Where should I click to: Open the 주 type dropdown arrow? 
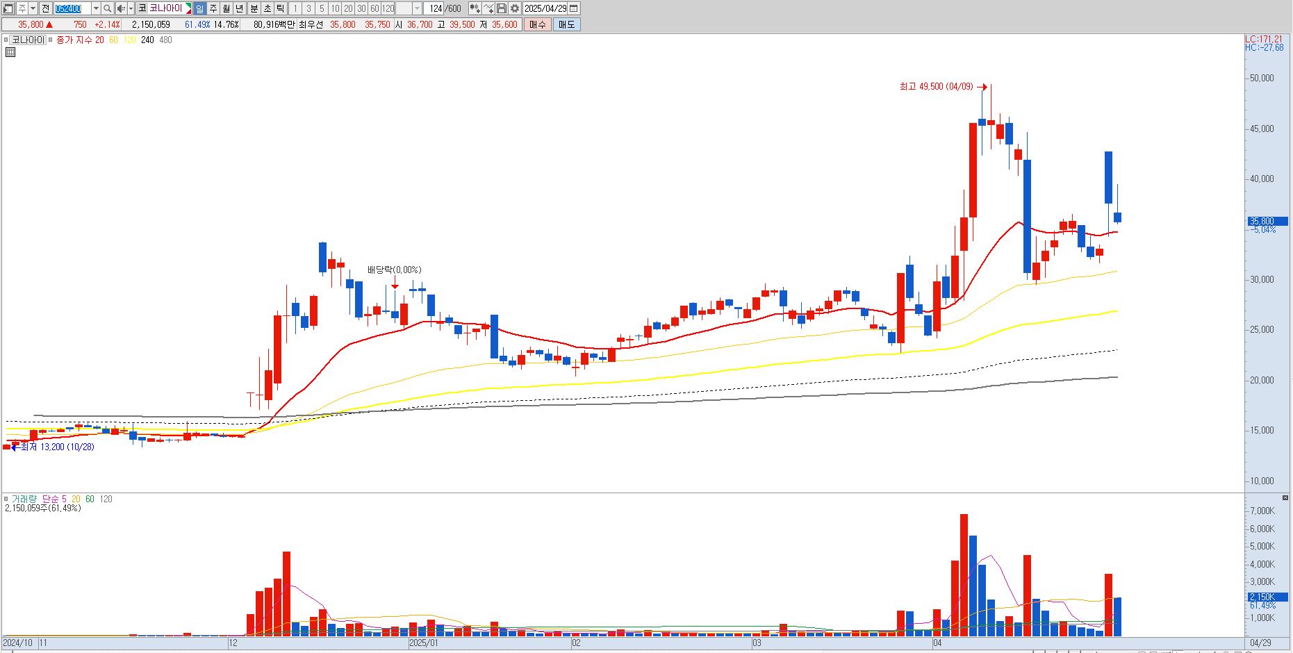(32, 8)
